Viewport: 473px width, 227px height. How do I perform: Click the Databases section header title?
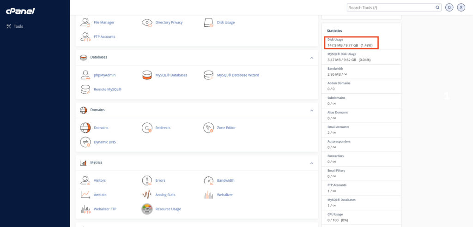(99, 57)
